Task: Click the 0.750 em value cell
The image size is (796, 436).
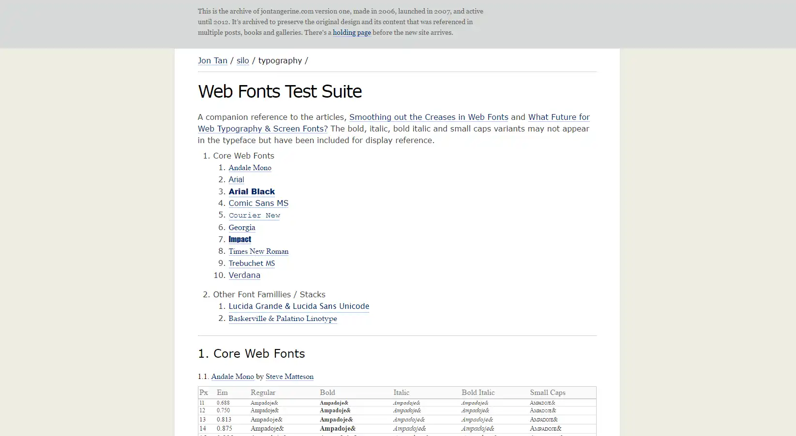Action: coord(223,410)
